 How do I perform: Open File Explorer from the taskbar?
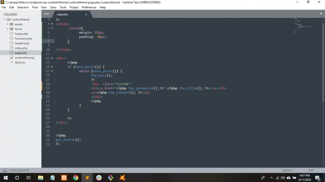coord(40,178)
